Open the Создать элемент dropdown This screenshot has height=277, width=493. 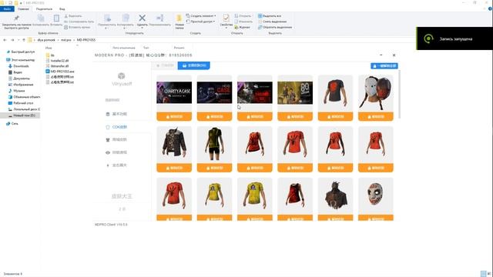(x=201, y=15)
